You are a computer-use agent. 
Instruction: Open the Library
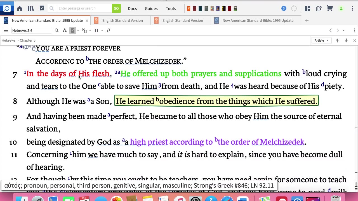(31, 8)
